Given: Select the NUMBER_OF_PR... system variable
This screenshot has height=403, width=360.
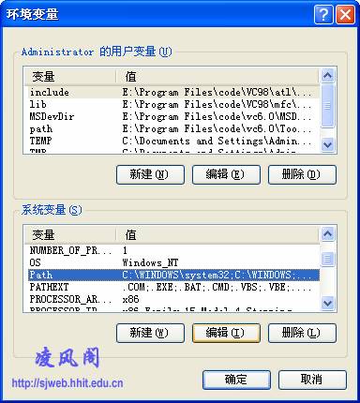Looking at the screenshot, I should tap(174, 250).
